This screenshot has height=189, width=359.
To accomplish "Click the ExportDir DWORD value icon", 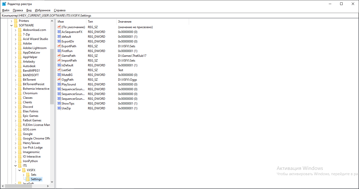I will point(59,41).
